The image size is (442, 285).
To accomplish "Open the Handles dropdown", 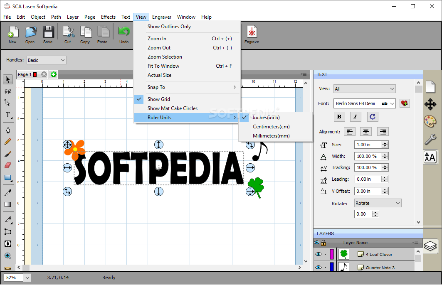I will [47, 60].
